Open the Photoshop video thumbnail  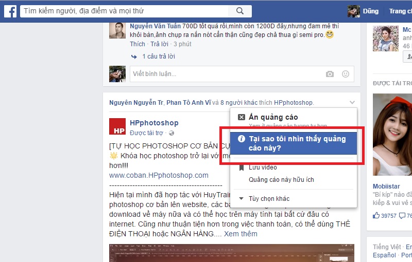pos(231,253)
